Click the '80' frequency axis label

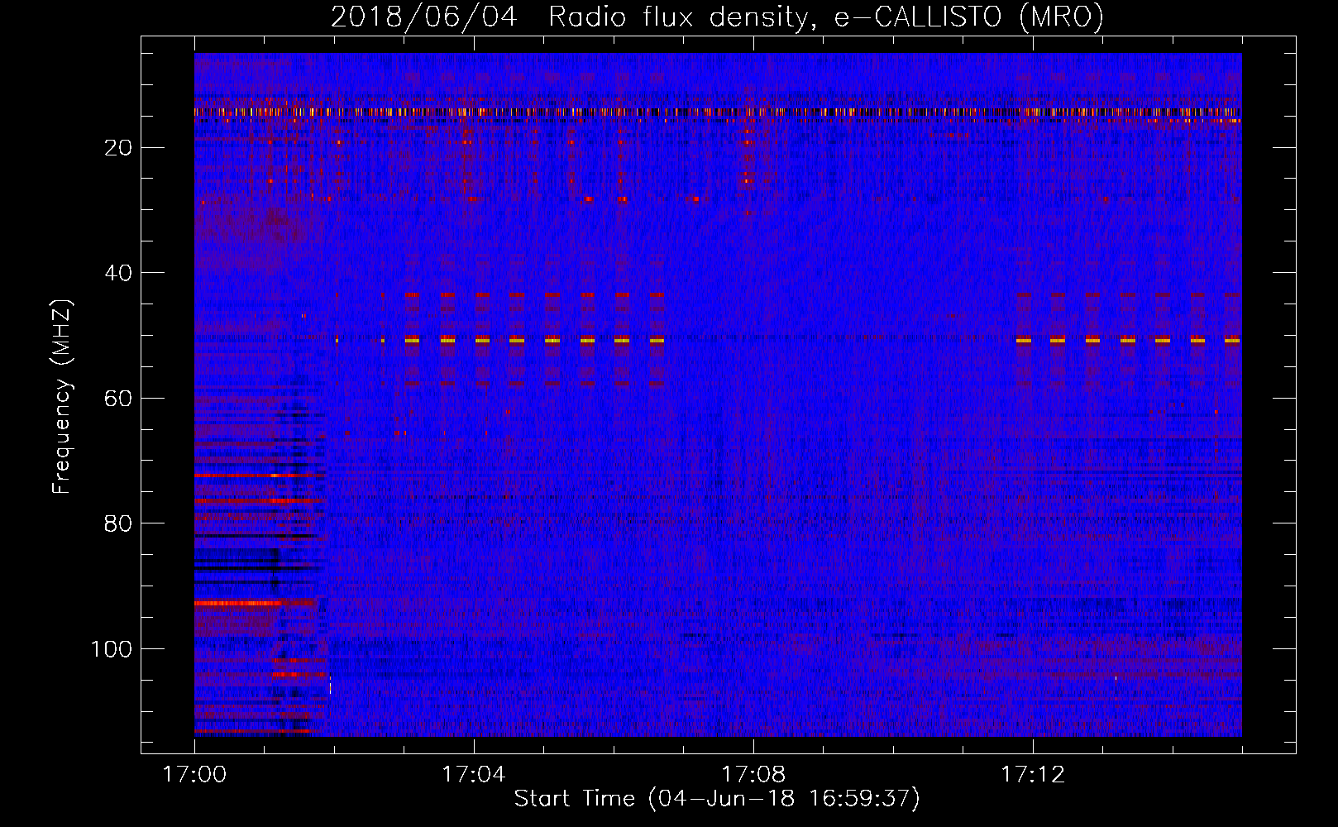click(x=118, y=523)
